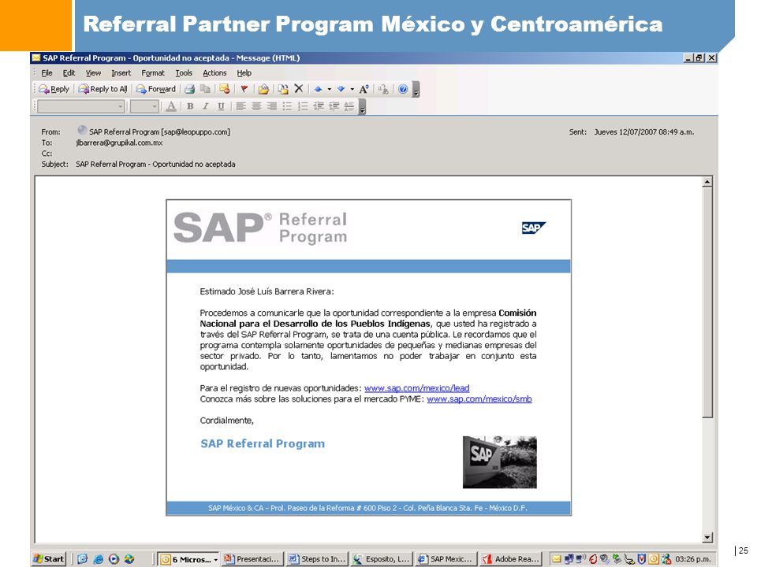
Task: Open the Next Item dropdown arrow
Action: 352,89
